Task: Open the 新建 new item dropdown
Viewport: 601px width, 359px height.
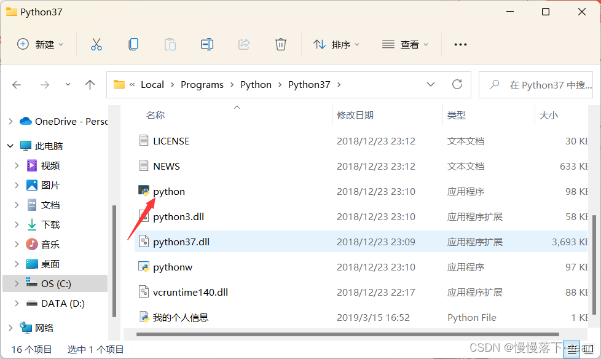Action: click(x=40, y=44)
